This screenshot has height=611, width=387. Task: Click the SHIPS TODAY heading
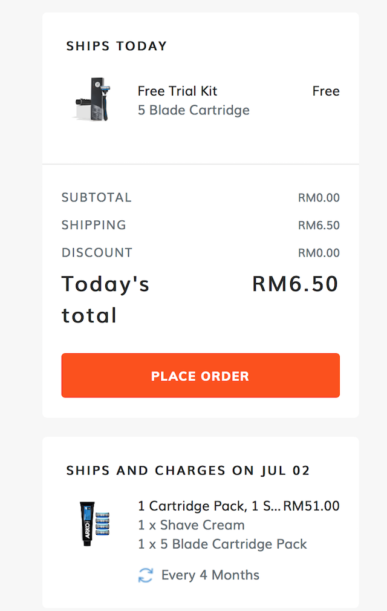coord(117,46)
